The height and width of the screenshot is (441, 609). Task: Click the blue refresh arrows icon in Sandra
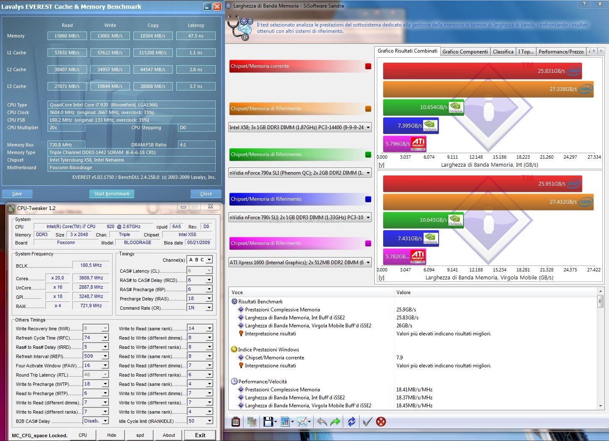point(352,421)
